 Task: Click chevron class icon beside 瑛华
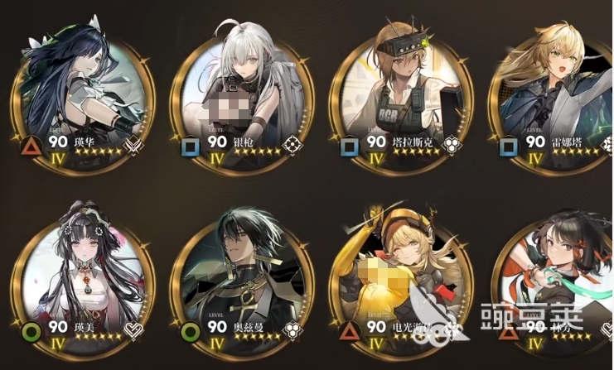click(x=133, y=147)
